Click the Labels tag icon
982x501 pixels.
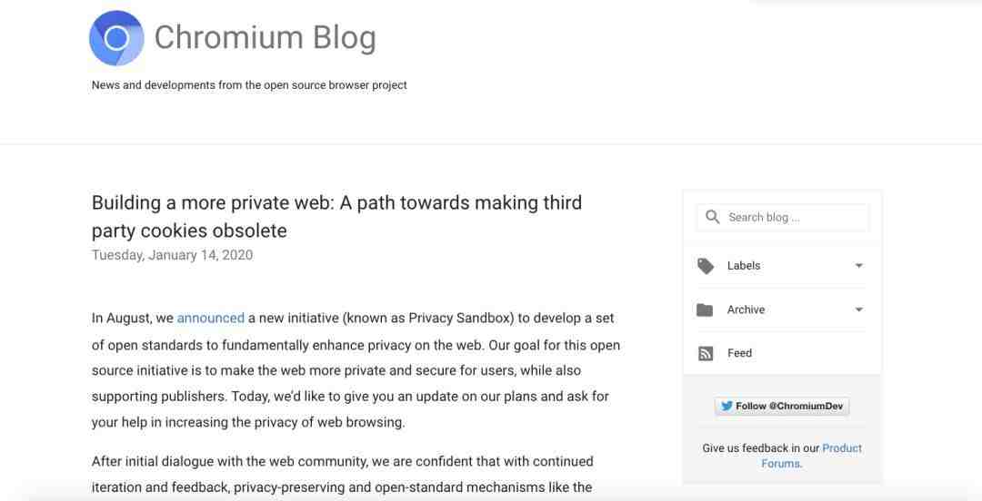click(x=706, y=266)
